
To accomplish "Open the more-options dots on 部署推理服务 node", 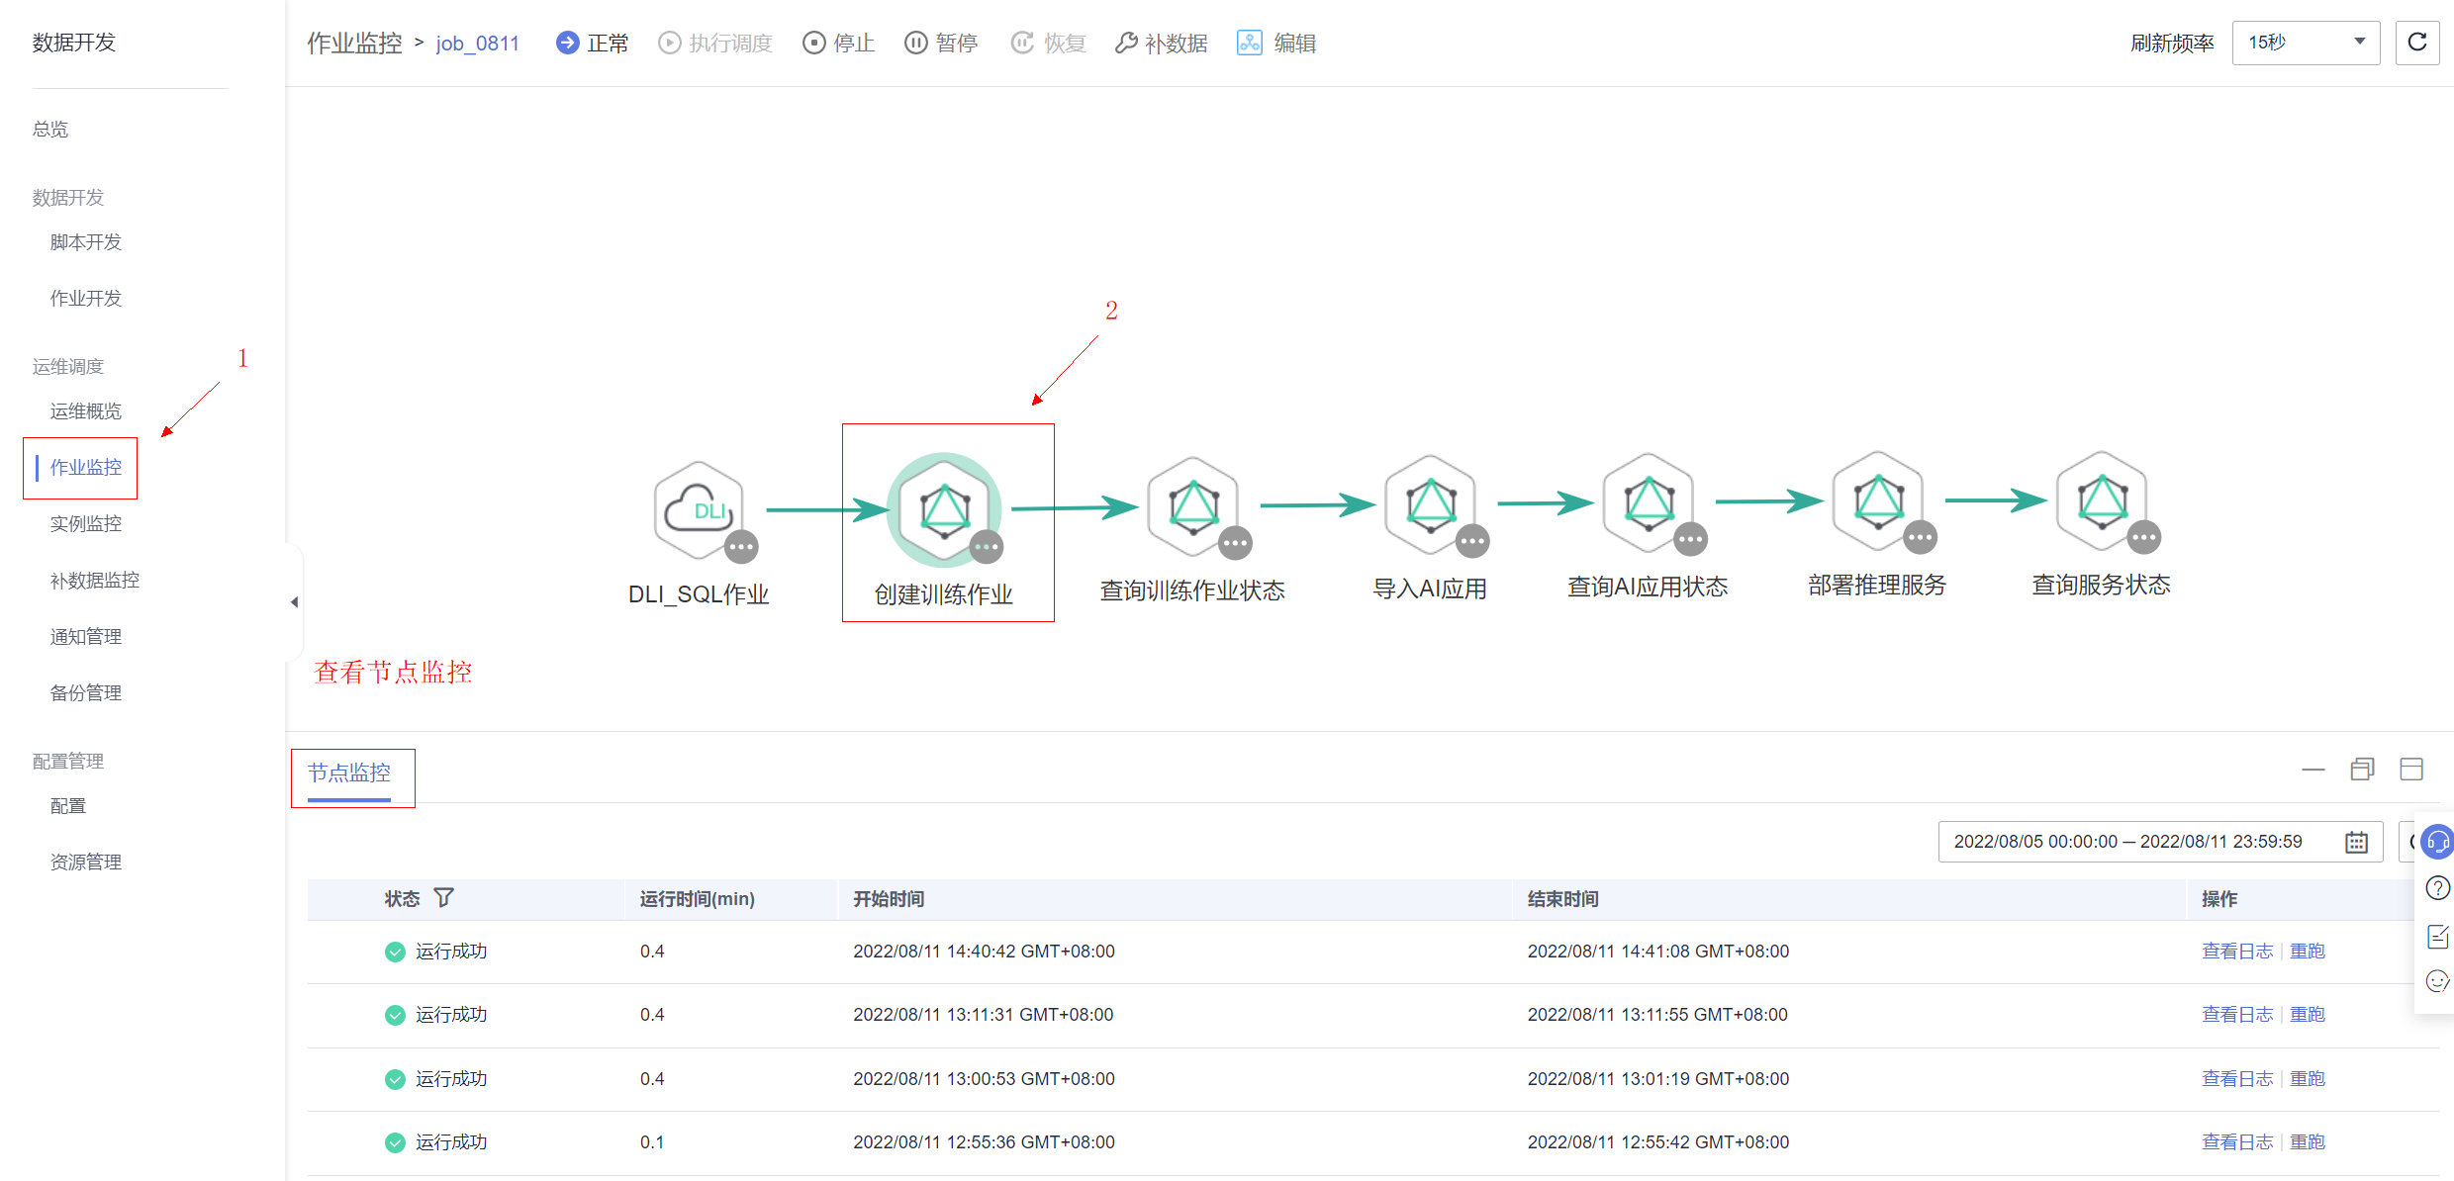I will point(1920,537).
